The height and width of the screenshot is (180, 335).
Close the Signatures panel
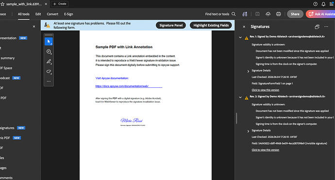click(244, 27)
